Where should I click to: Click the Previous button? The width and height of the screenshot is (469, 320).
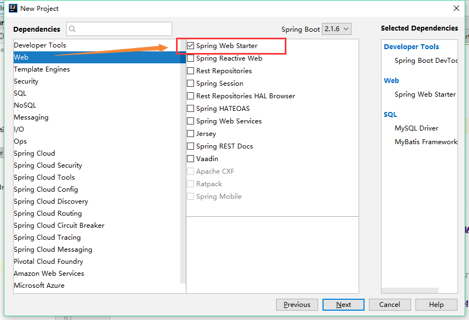pyautogui.click(x=297, y=305)
